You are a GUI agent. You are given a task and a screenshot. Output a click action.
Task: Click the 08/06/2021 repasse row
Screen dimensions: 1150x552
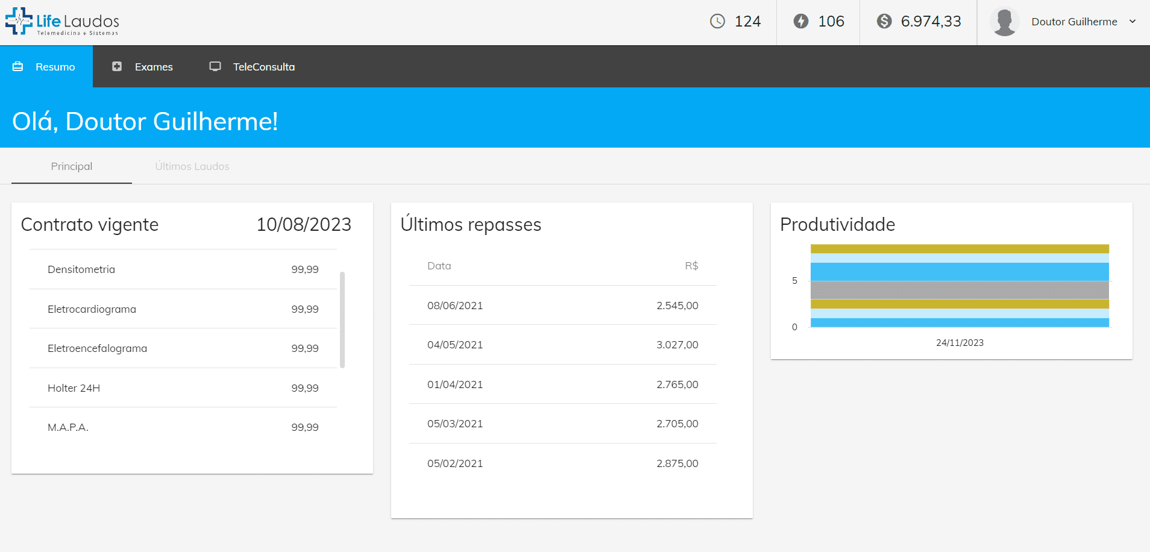[562, 306]
